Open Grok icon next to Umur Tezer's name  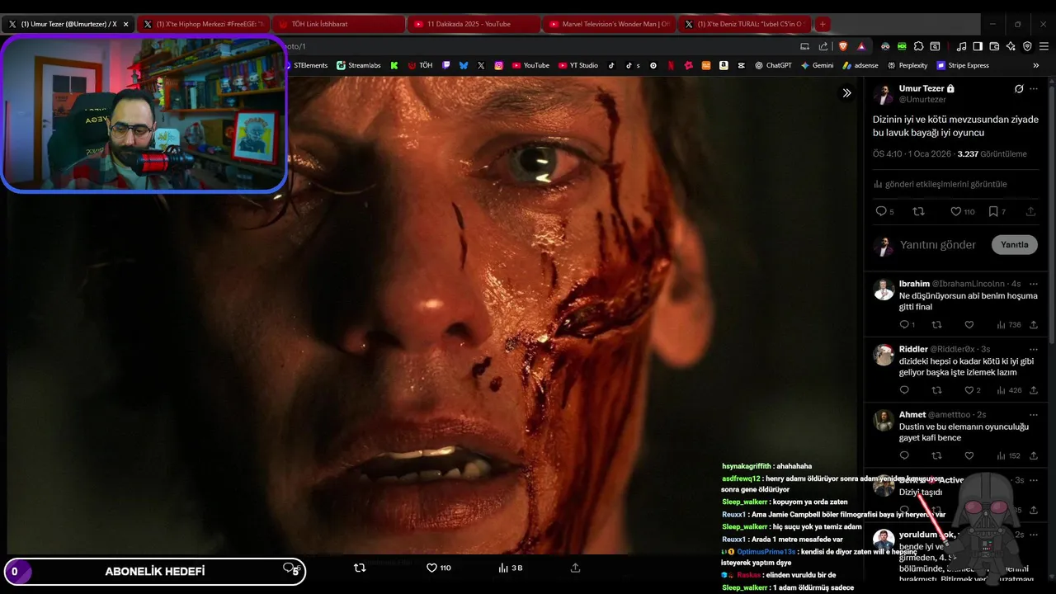1019,89
